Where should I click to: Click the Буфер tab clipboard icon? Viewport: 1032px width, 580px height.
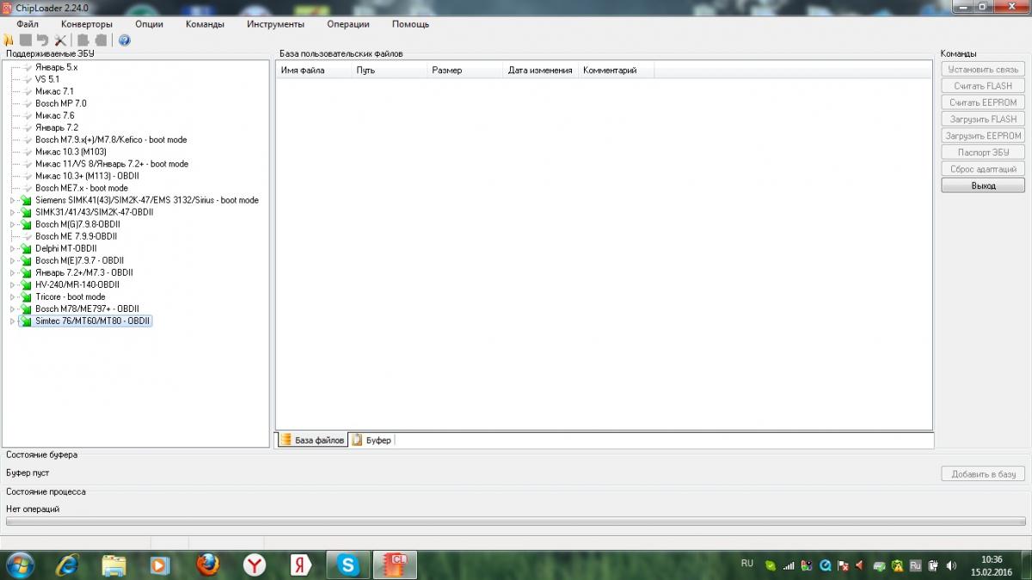pyautogui.click(x=357, y=440)
